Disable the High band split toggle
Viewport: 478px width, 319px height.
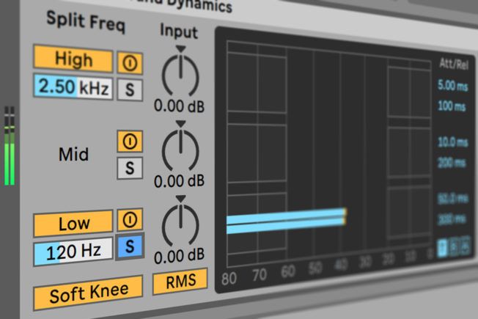[x=73, y=60]
